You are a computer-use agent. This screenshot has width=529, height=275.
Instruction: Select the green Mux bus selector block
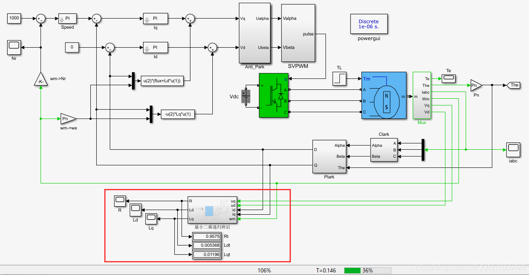click(x=422, y=95)
